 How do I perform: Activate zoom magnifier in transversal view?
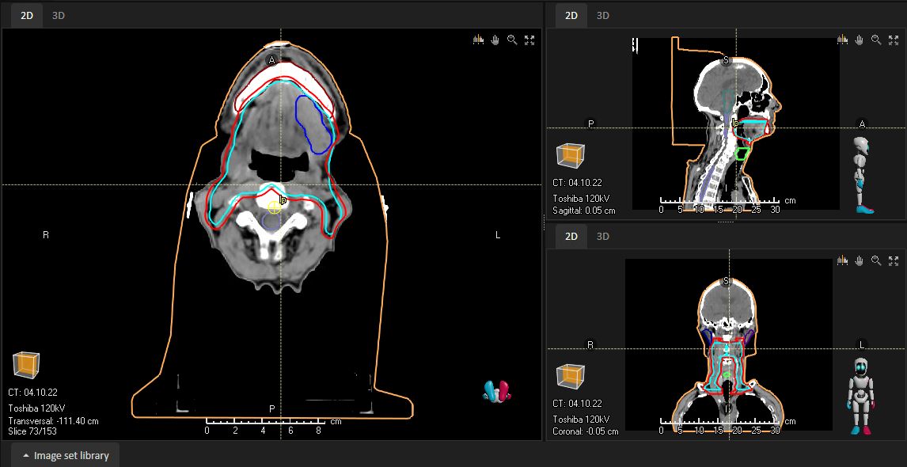[x=513, y=40]
